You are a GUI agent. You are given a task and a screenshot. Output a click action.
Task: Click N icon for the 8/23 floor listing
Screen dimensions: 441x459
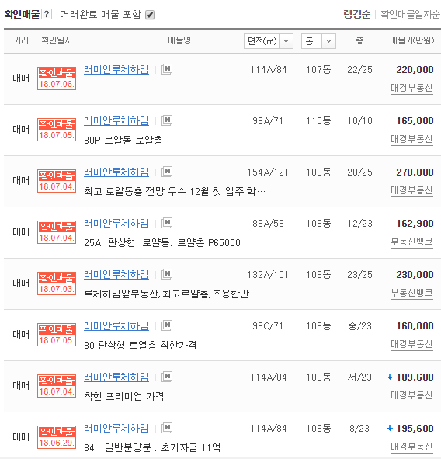point(167,428)
